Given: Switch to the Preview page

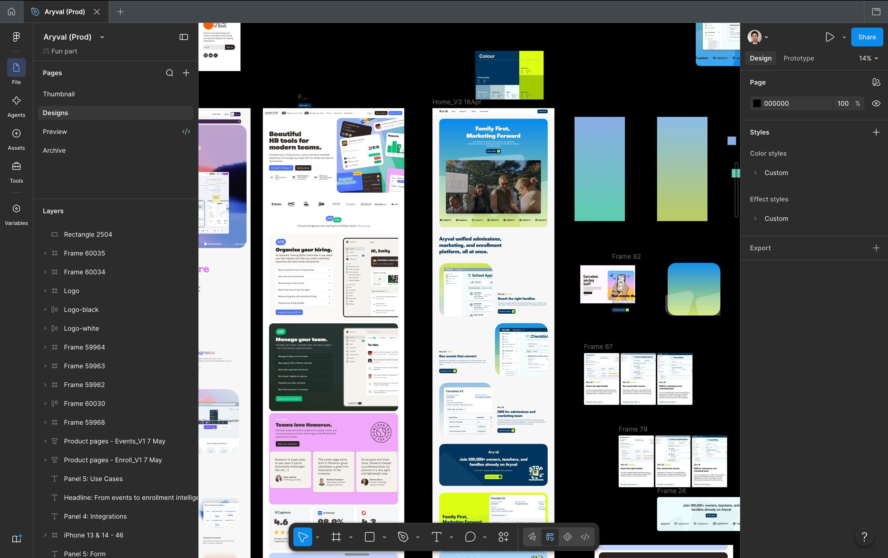Looking at the screenshot, I should (116, 132).
